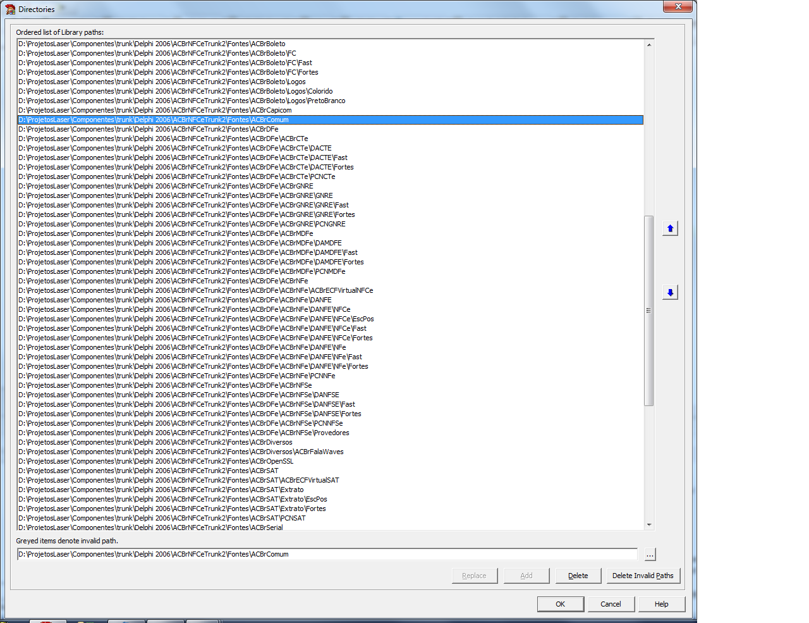This screenshot has height=623, width=809.
Task: Select the path ending in ACBrNFSe\PCNNFSe
Action: coord(331,423)
